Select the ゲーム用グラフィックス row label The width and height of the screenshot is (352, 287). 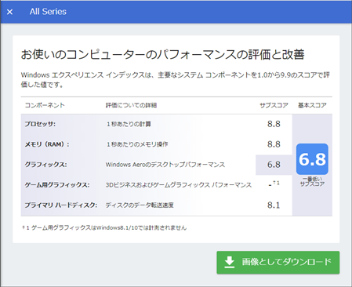pos(57,185)
